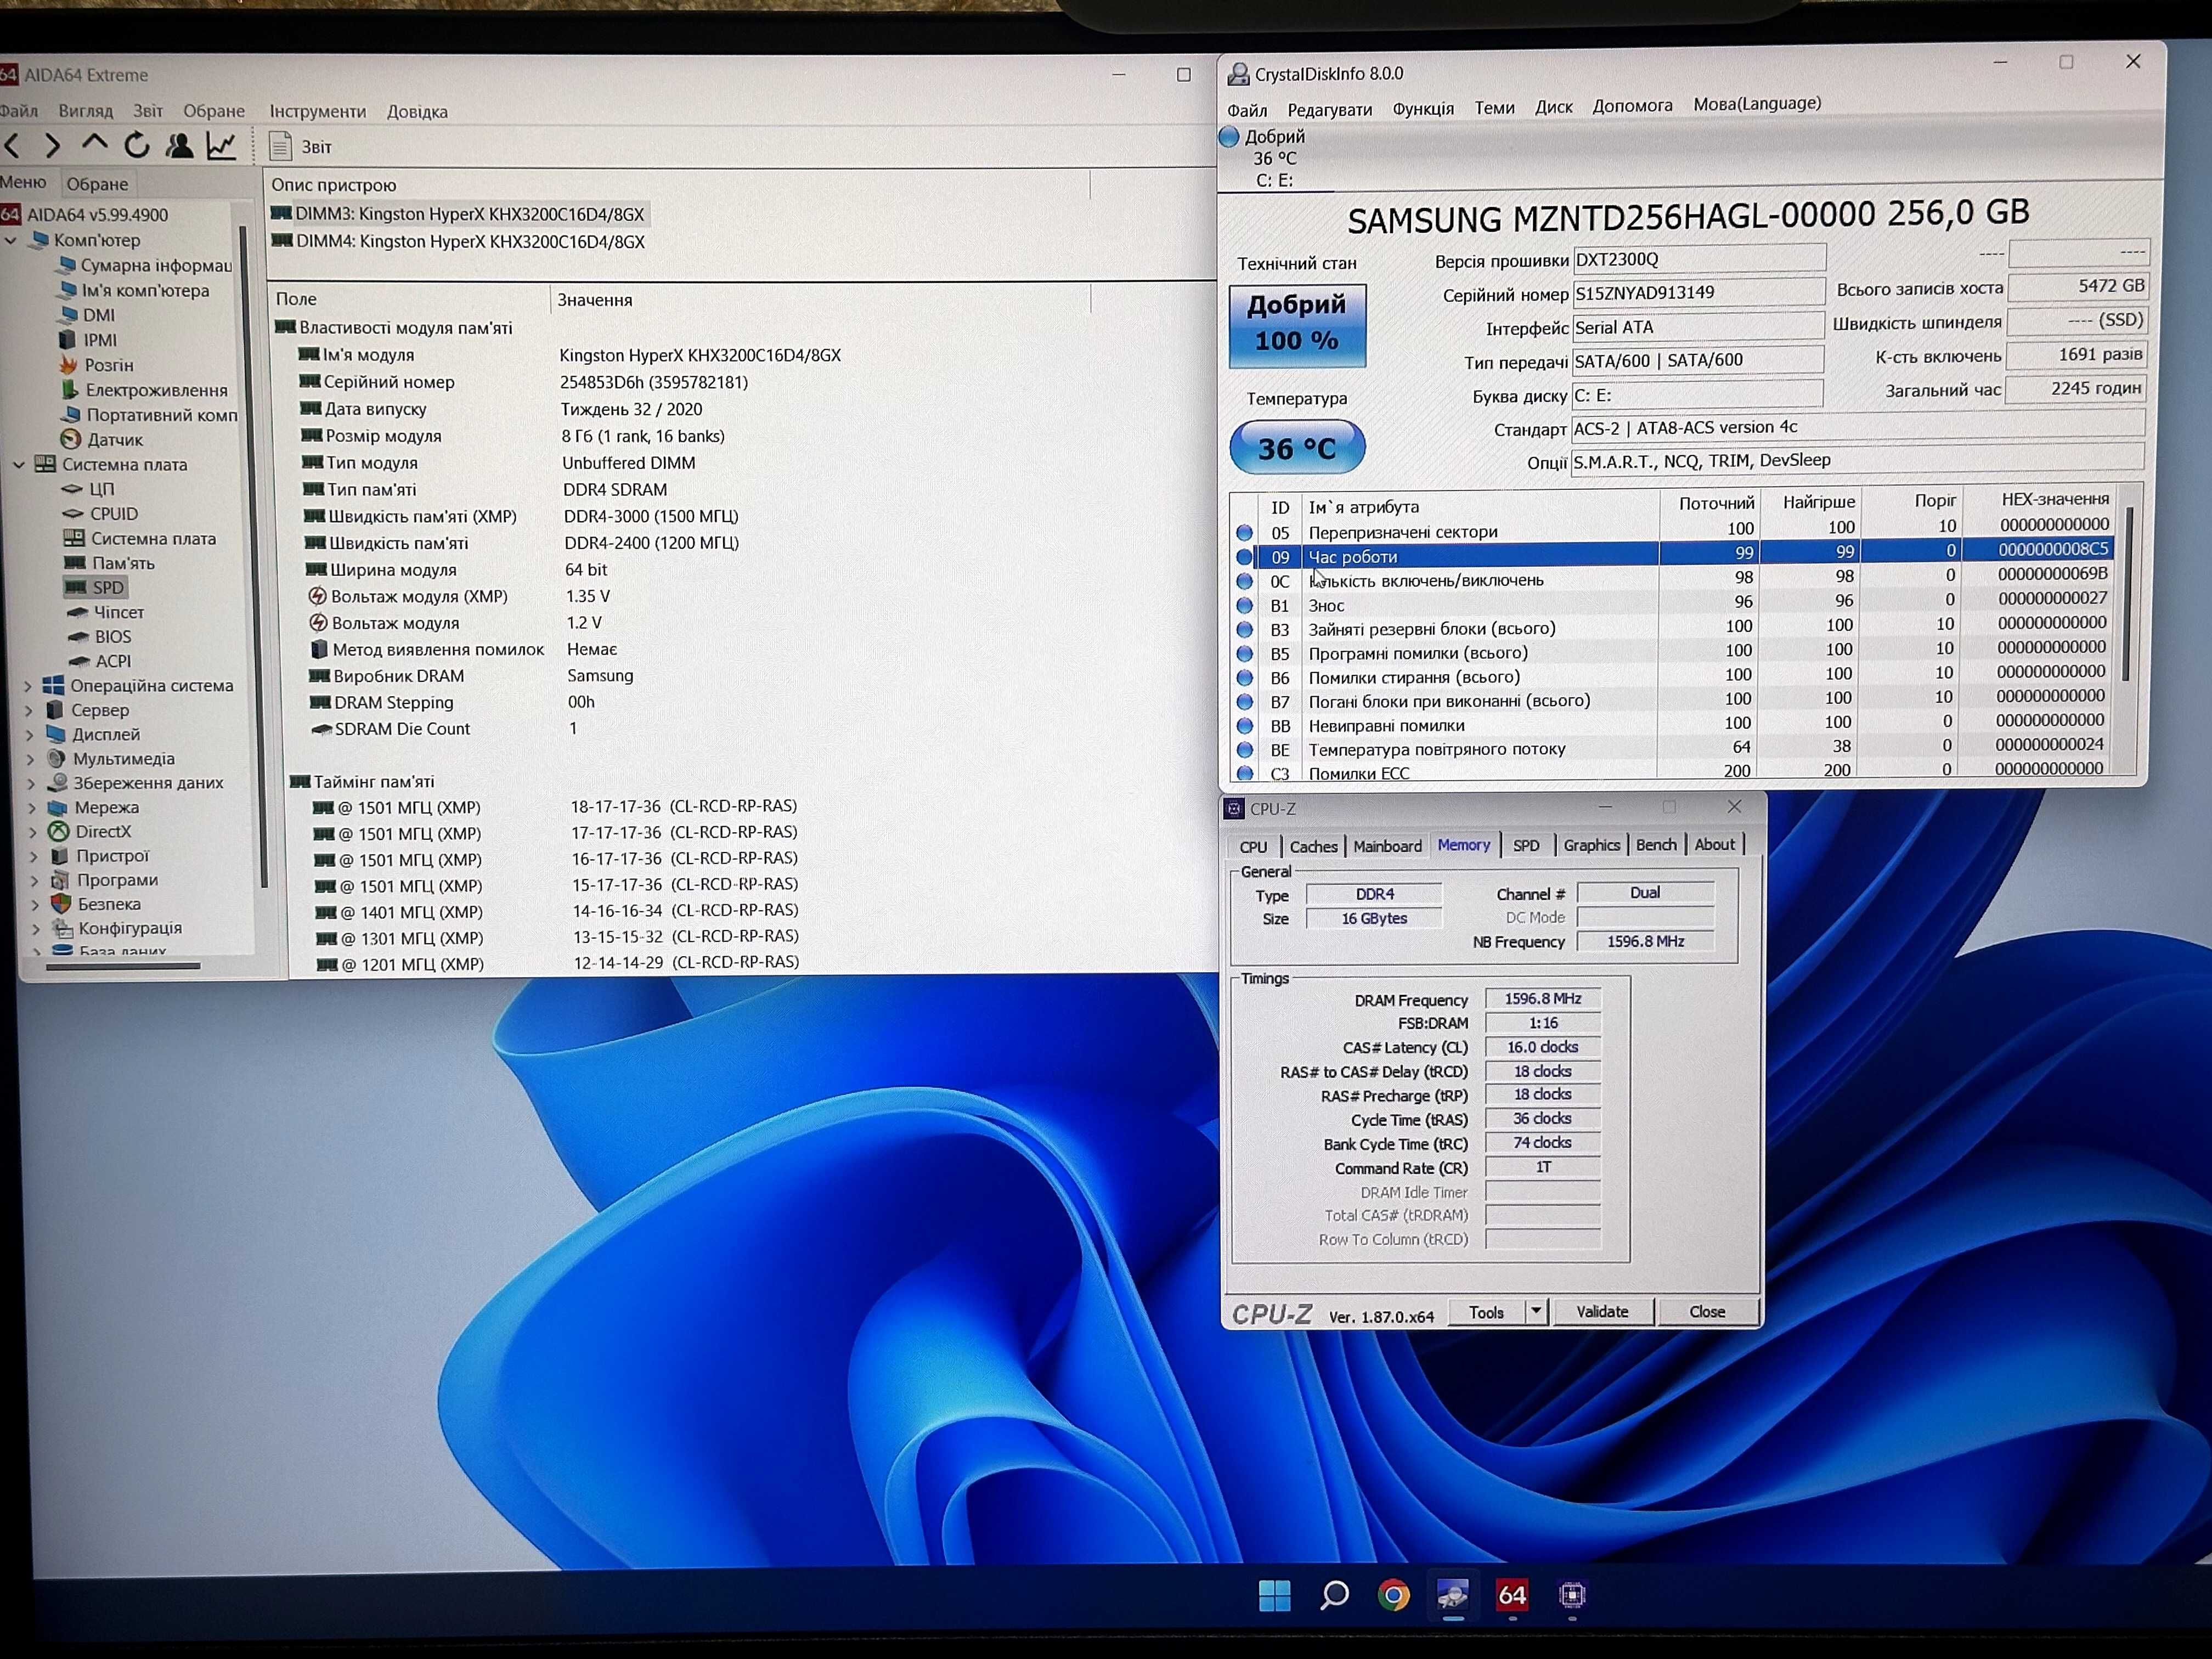Click the Validate button in CPU-Z
Image resolution: width=2212 pixels, height=1659 pixels.
point(1602,1311)
